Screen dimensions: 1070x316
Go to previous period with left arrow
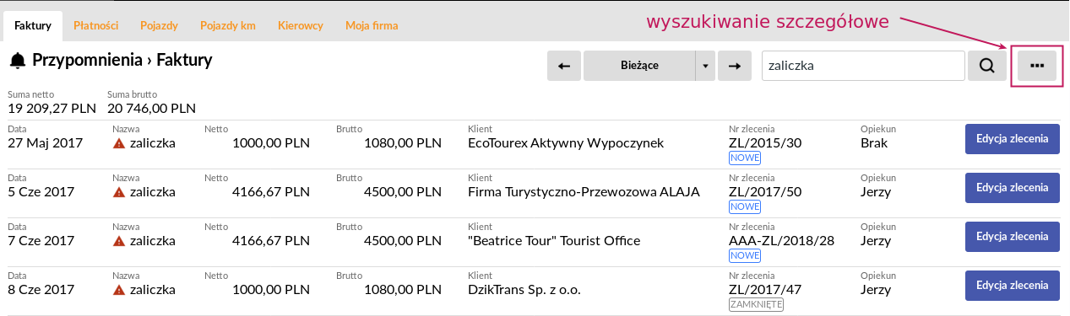564,66
